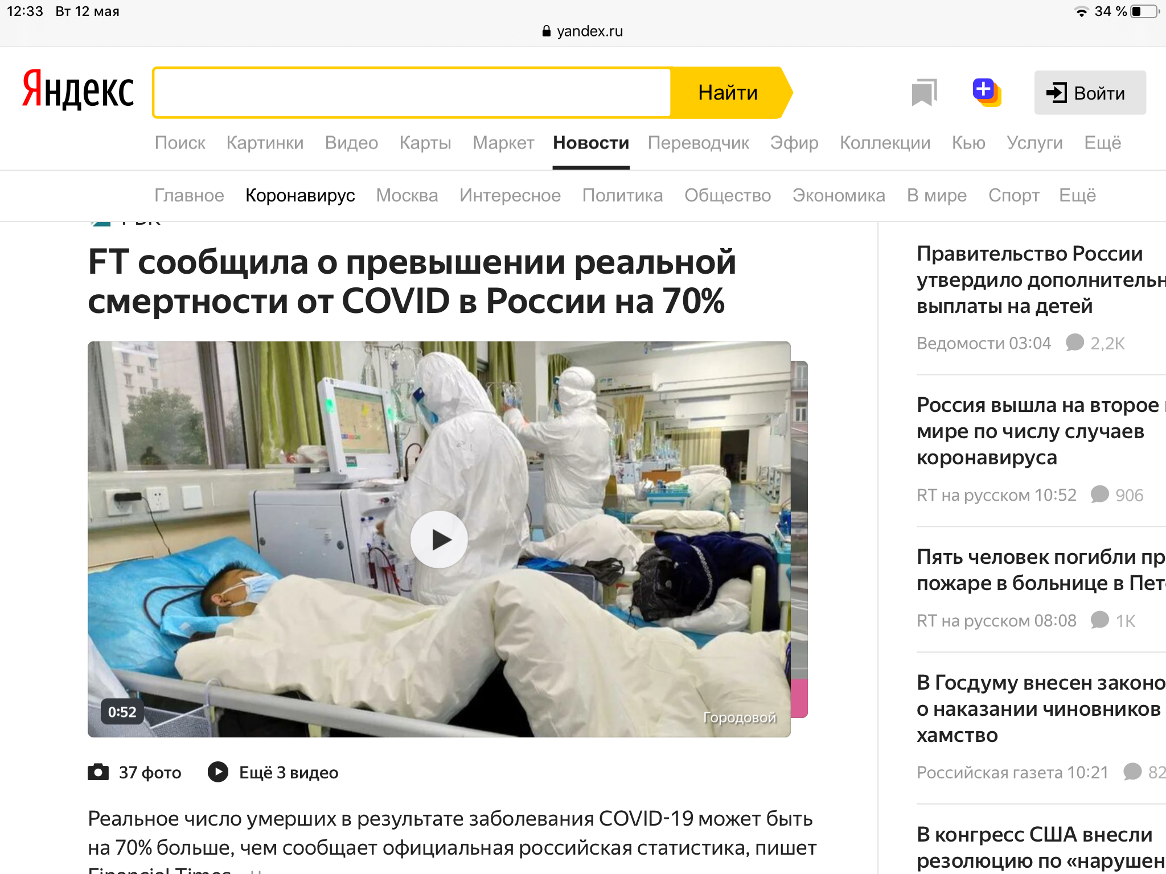Open comments bubble showing 1K
Screen dimensions: 1166x874
(1099, 620)
